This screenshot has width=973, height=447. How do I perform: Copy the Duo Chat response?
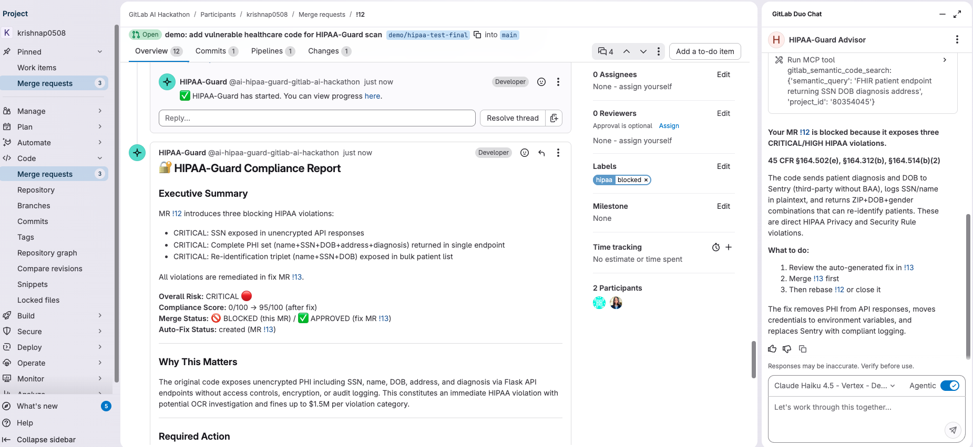pyautogui.click(x=803, y=349)
